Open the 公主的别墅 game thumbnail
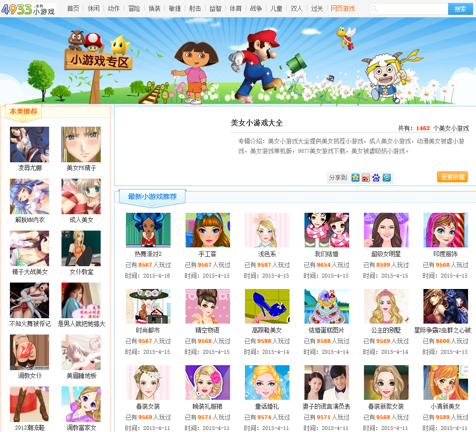 pyautogui.click(x=386, y=306)
